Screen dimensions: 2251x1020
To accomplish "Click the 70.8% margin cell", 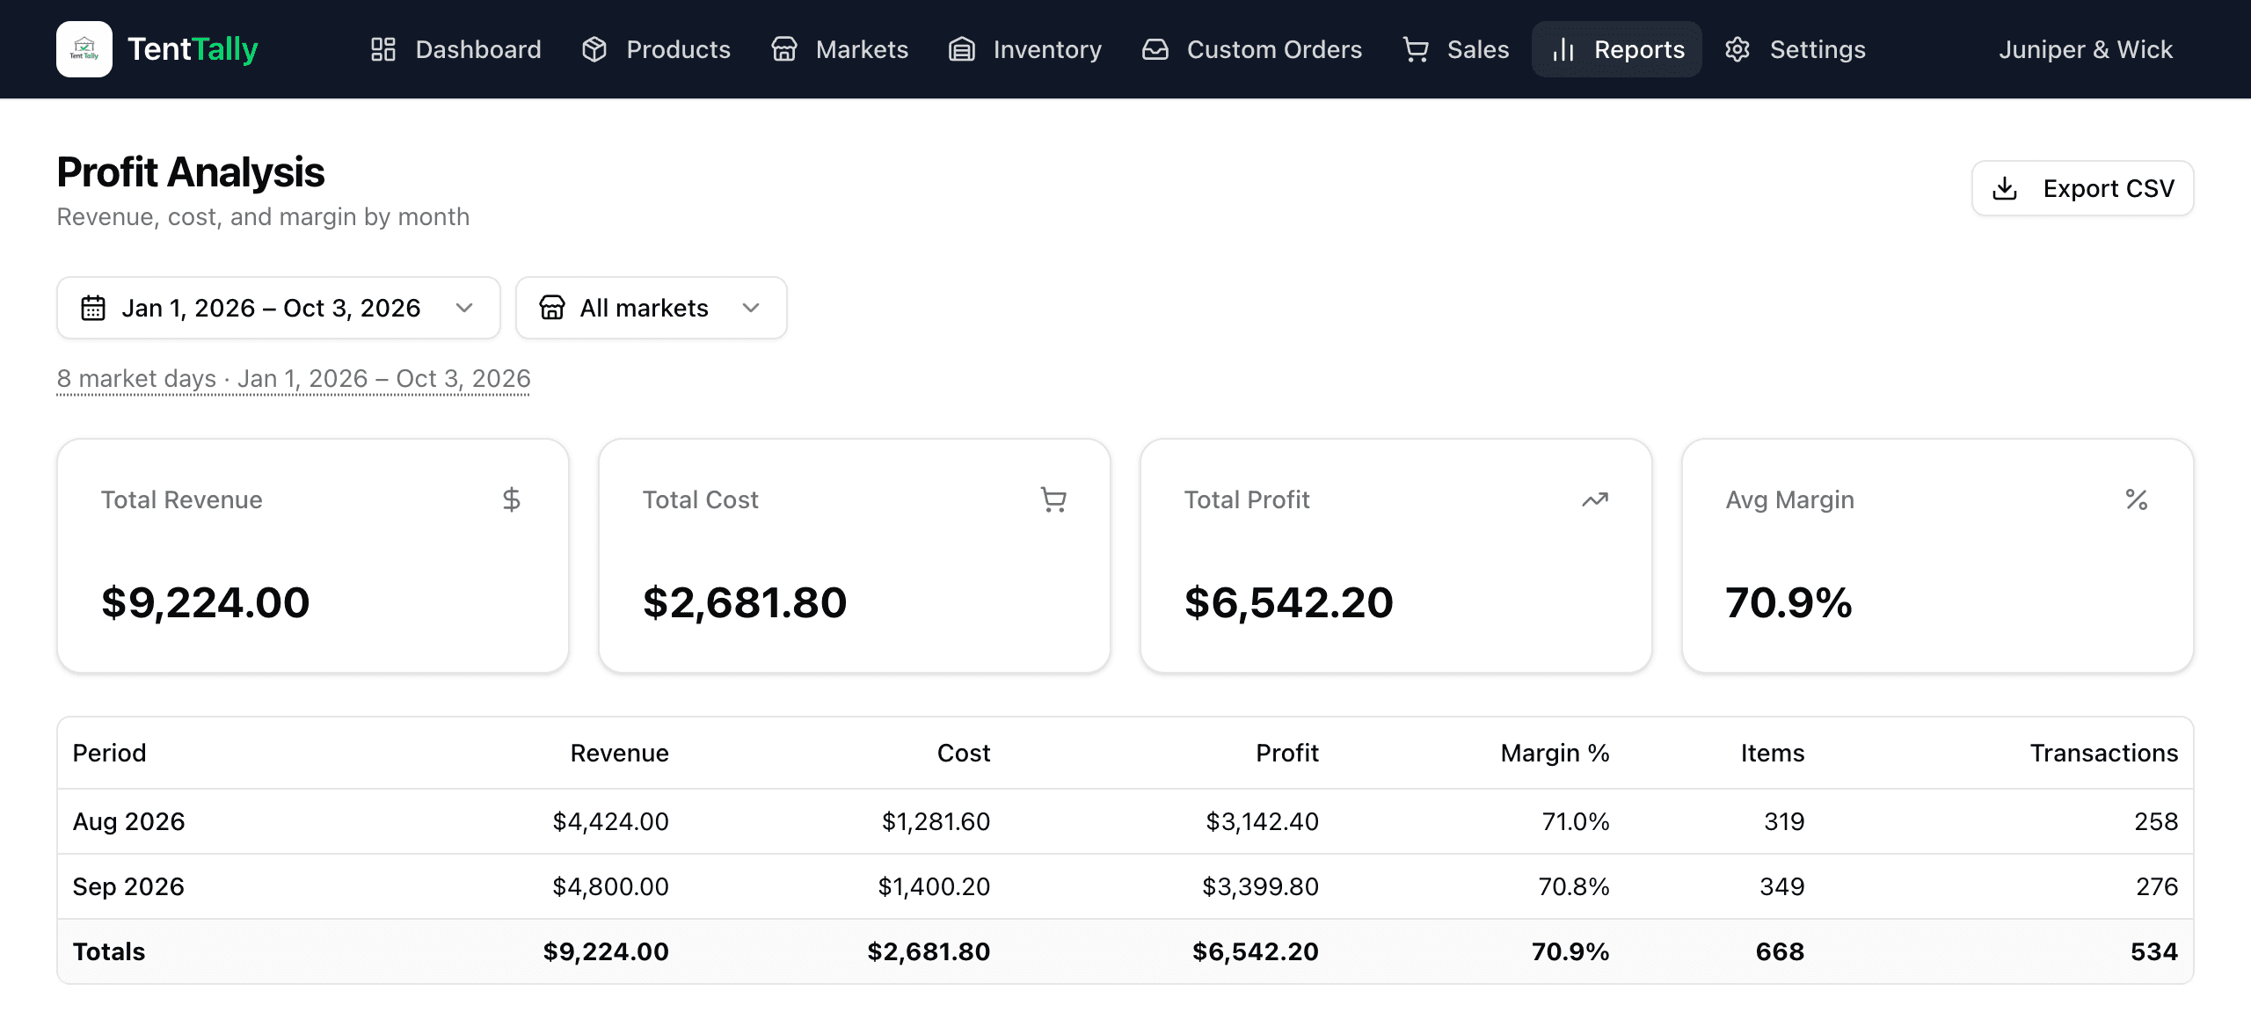I will click(1574, 886).
